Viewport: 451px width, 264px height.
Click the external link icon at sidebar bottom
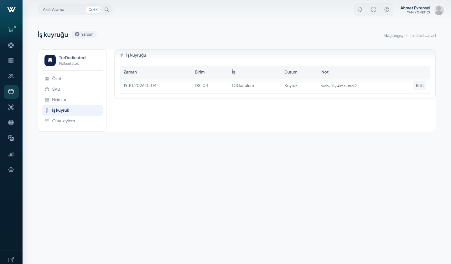point(11,259)
